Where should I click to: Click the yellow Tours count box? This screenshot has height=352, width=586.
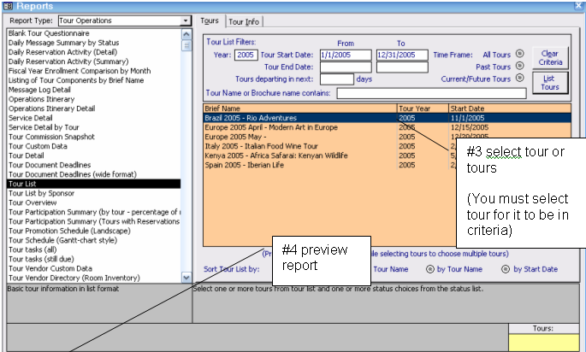click(544, 342)
